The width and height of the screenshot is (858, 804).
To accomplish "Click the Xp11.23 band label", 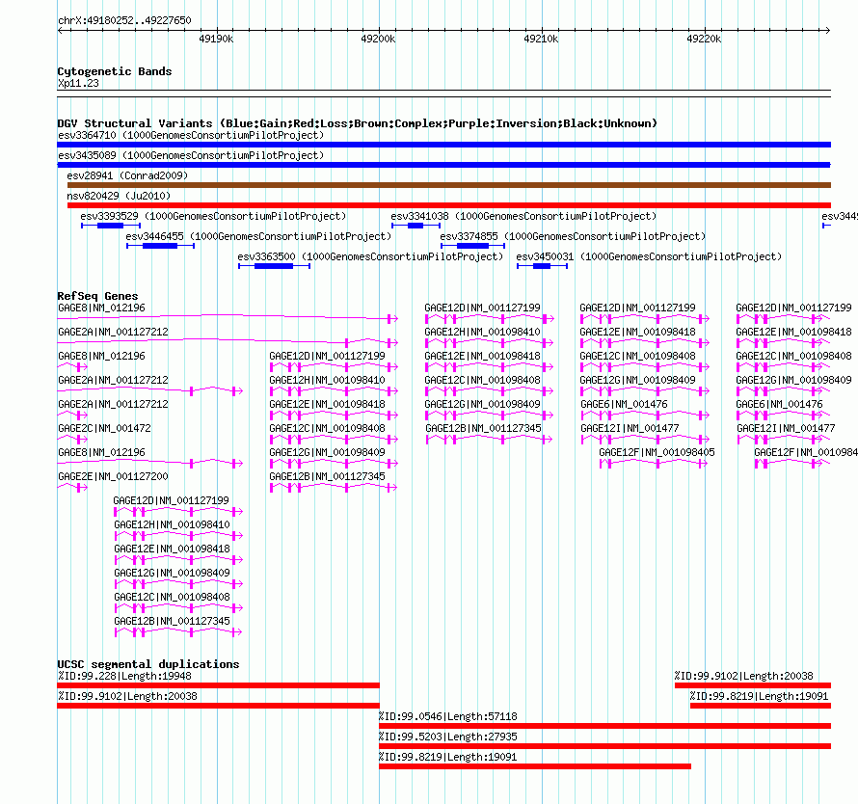I will (x=78, y=83).
